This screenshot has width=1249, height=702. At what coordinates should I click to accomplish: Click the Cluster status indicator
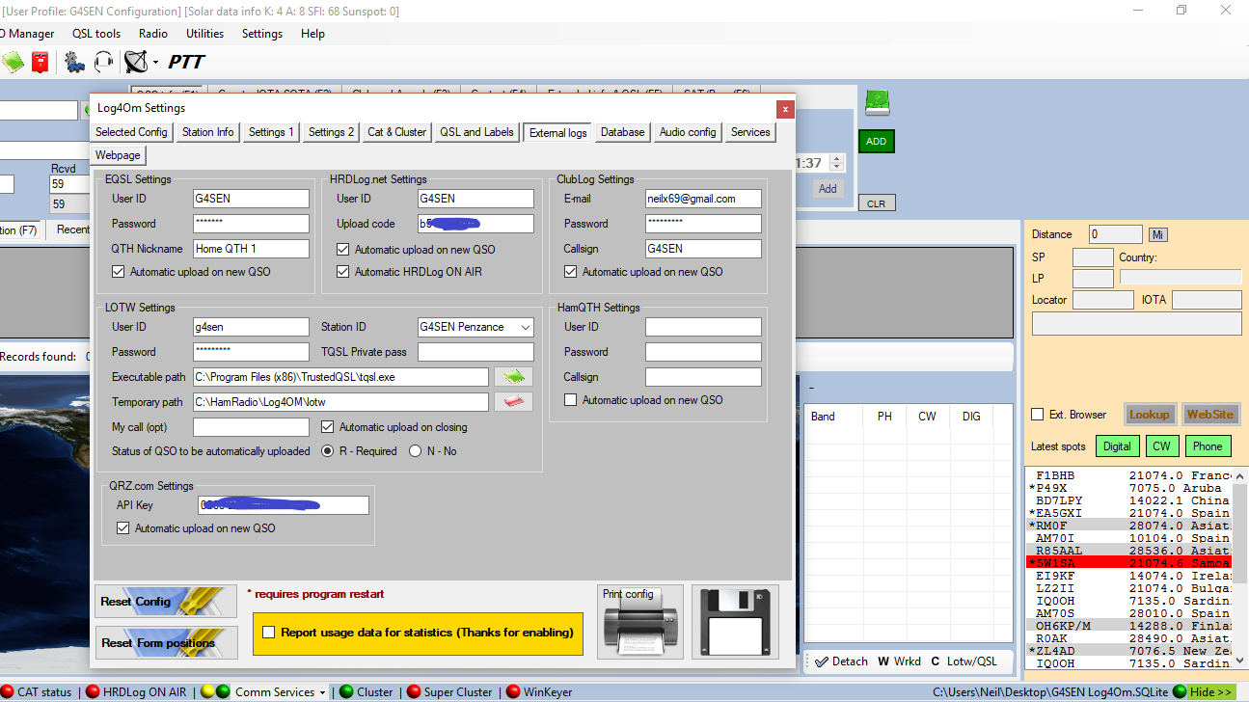[x=367, y=692]
